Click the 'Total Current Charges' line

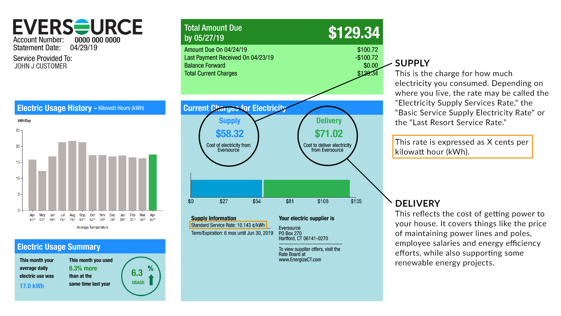pyautogui.click(x=211, y=73)
